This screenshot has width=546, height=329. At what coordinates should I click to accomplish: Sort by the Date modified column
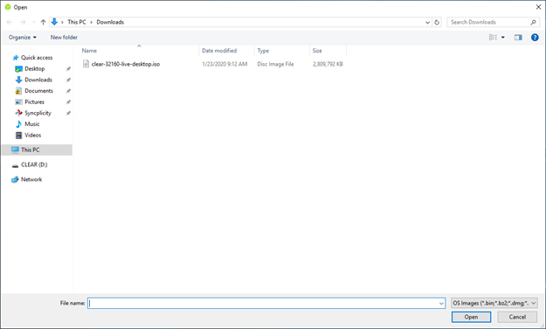pyautogui.click(x=219, y=51)
